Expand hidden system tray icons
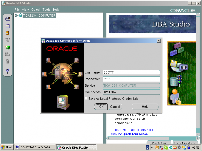 152,147
